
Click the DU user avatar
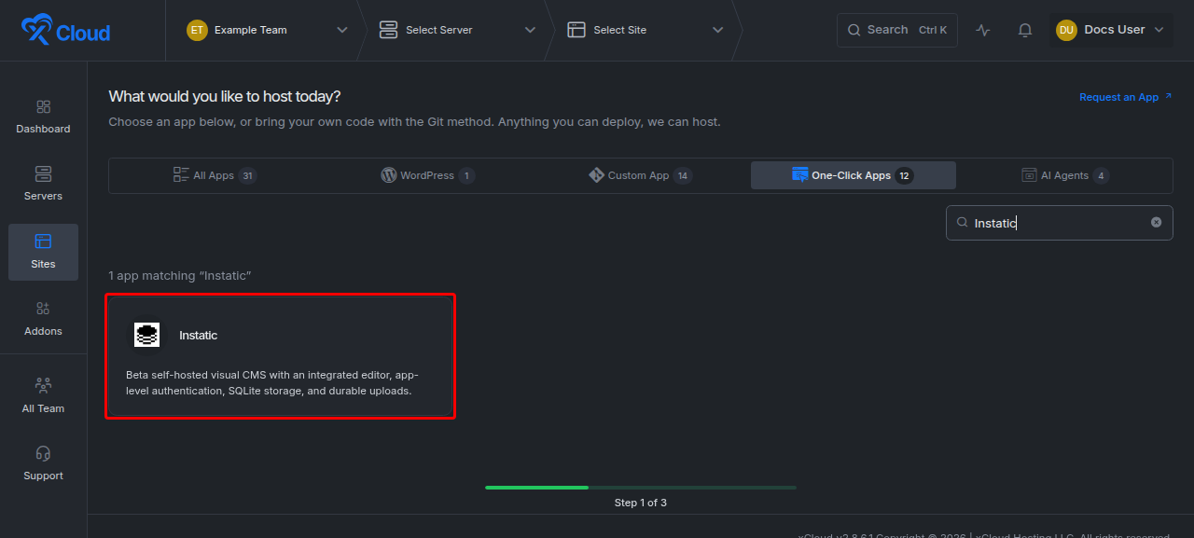click(x=1066, y=30)
